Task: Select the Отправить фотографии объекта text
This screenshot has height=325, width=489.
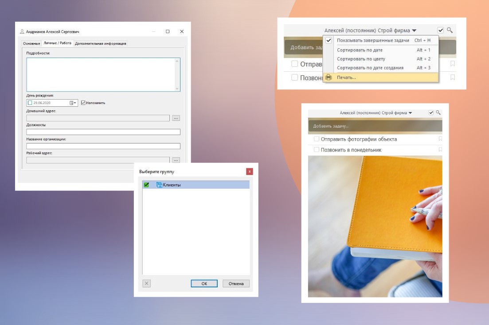Action: point(359,139)
